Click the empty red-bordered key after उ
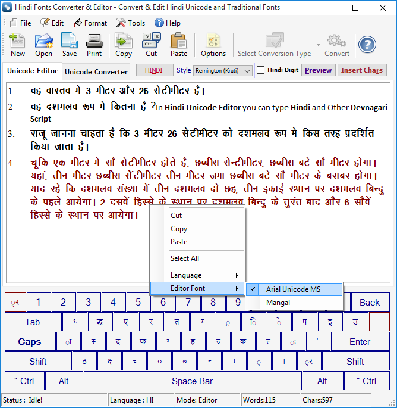 (379, 322)
